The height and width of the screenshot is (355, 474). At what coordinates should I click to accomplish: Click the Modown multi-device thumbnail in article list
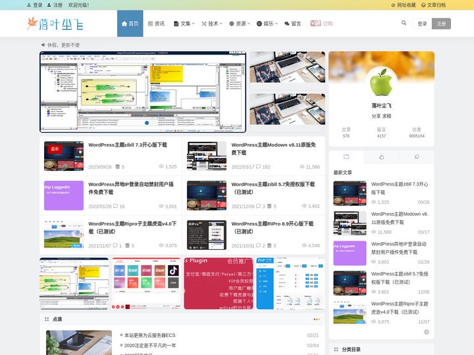point(207,156)
